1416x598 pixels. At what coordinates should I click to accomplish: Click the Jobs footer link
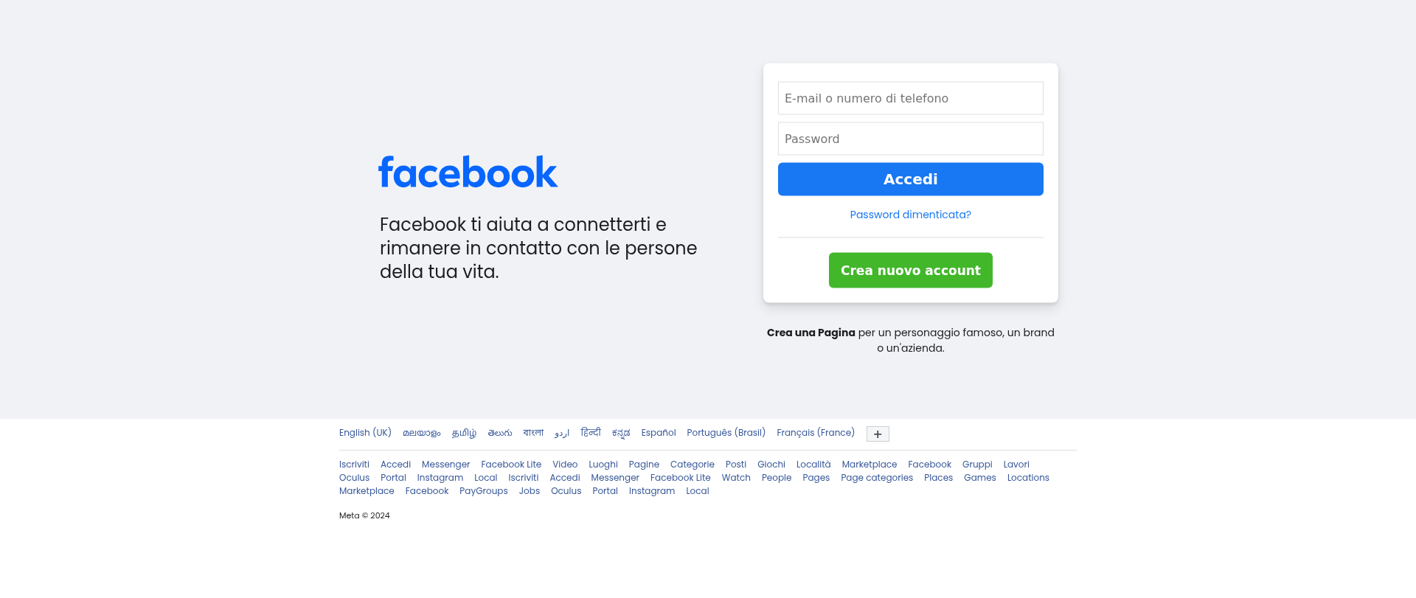tap(529, 491)
